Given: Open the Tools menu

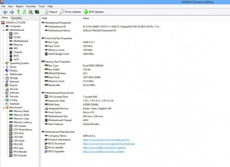Looking at the screenshot, I should pyautogui.click(x=42, y=6).
